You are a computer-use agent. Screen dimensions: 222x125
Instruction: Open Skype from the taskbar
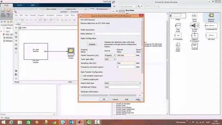63,122
